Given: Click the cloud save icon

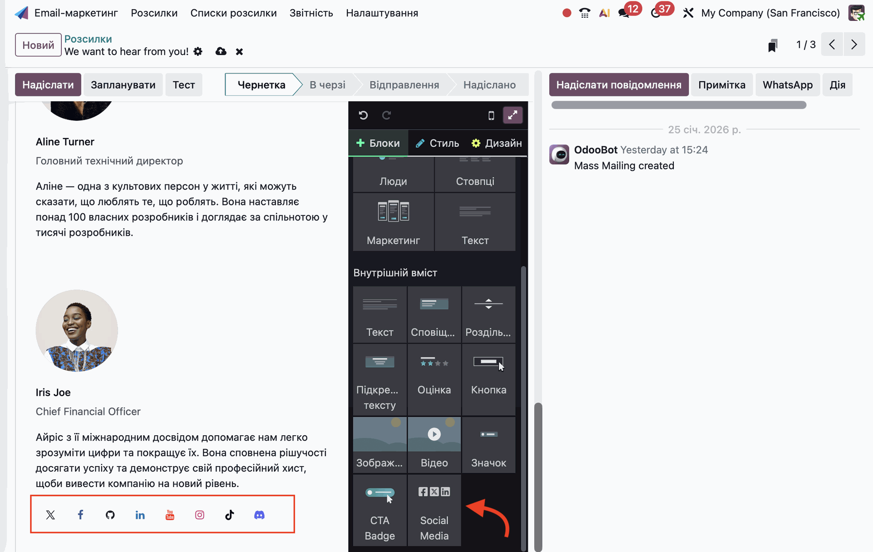Looking at the screenshot, I should (x=221, y=51).
